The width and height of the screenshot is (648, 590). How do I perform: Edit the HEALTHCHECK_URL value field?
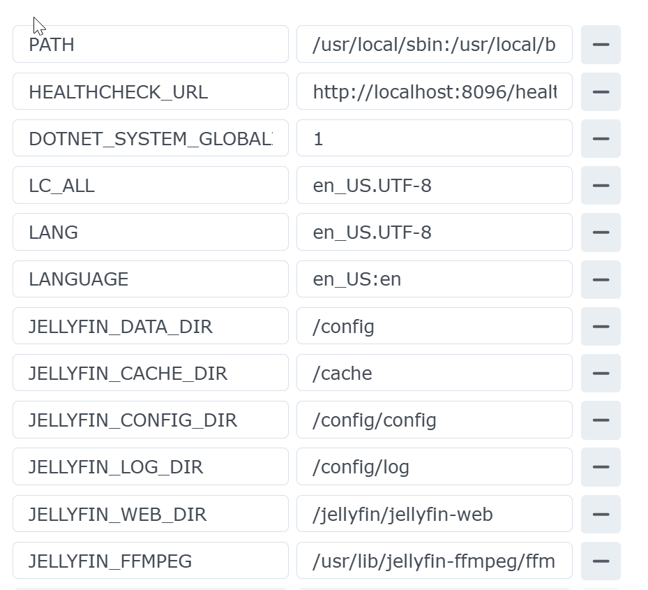coord(434,91)
